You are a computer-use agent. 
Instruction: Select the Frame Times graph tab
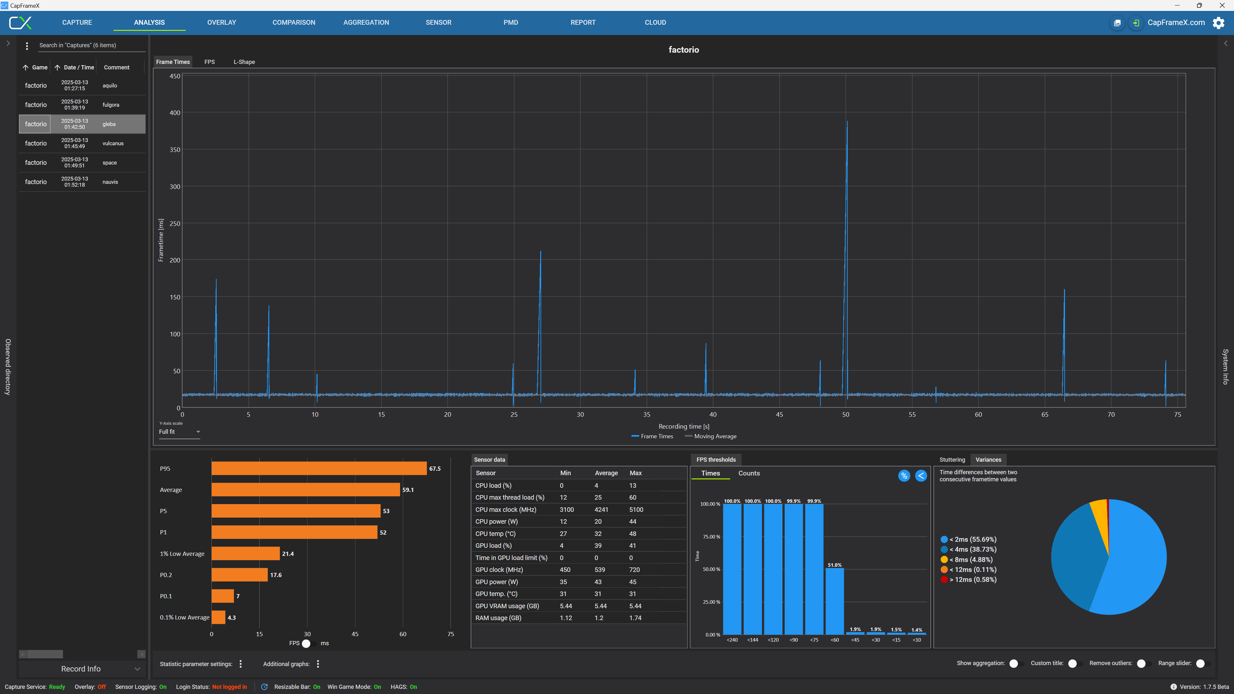(173, 62)
